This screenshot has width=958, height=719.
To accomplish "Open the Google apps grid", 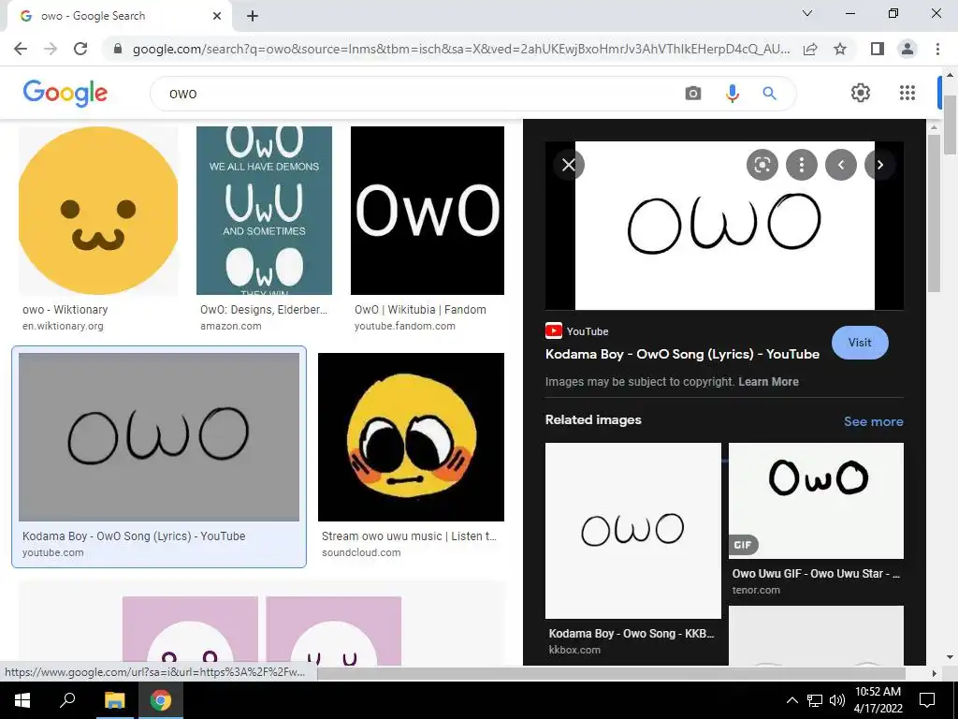I will coord(907,93).
